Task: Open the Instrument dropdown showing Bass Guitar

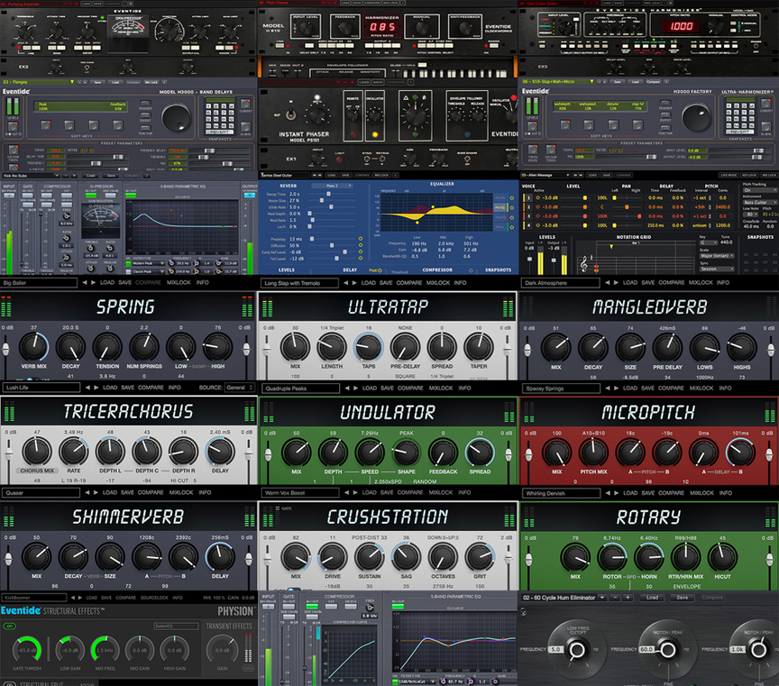Action: tap(759, 204)
